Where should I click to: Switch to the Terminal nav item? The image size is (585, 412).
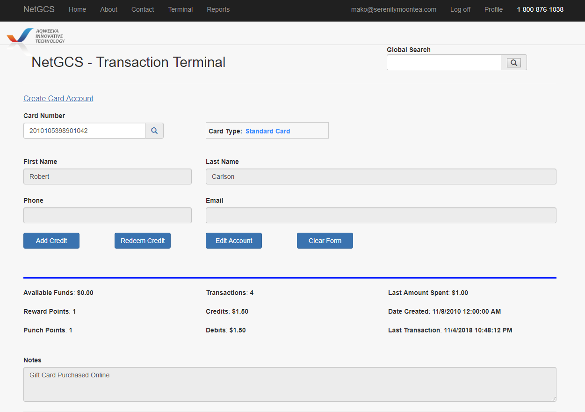pyautogui.click(x=180, y=9)
